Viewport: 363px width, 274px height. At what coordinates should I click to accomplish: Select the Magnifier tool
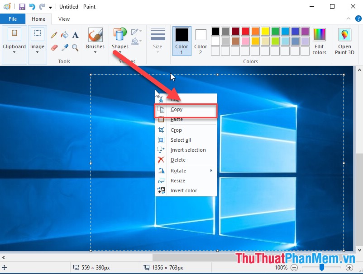pos(75,47)
